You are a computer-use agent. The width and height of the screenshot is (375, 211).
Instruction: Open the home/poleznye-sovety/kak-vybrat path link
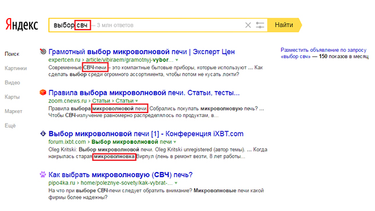pyautogui.click(x=127, y=183)
